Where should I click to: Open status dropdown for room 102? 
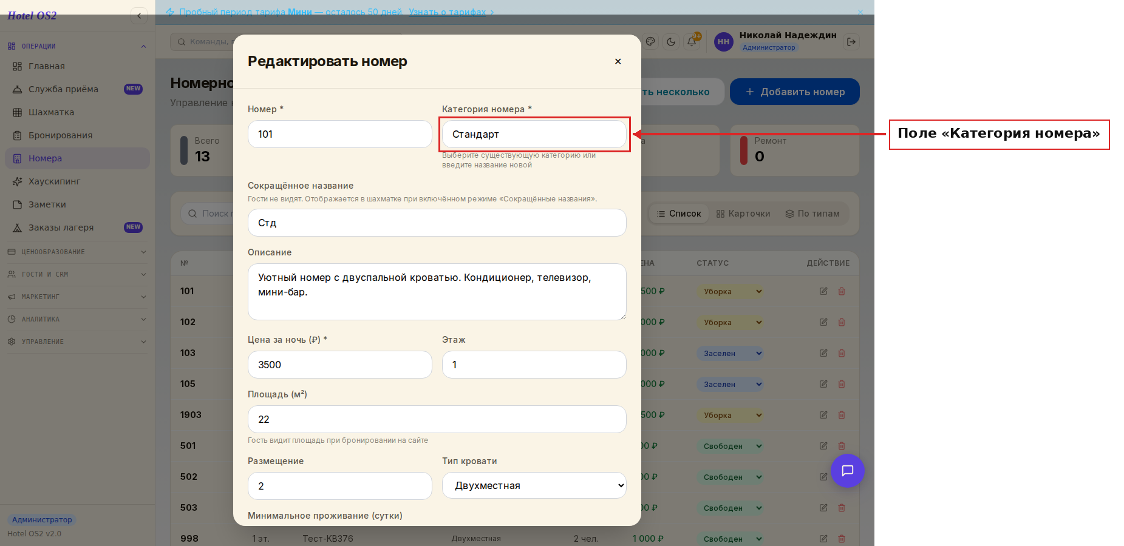click(731, 323)
